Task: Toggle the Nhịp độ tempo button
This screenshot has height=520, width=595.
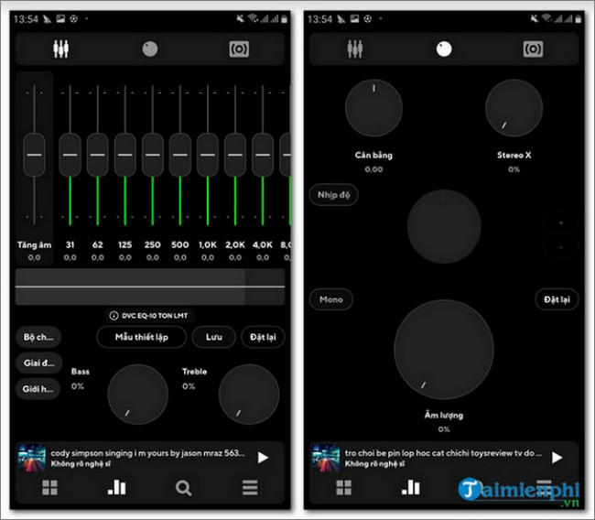Action: 333,195
